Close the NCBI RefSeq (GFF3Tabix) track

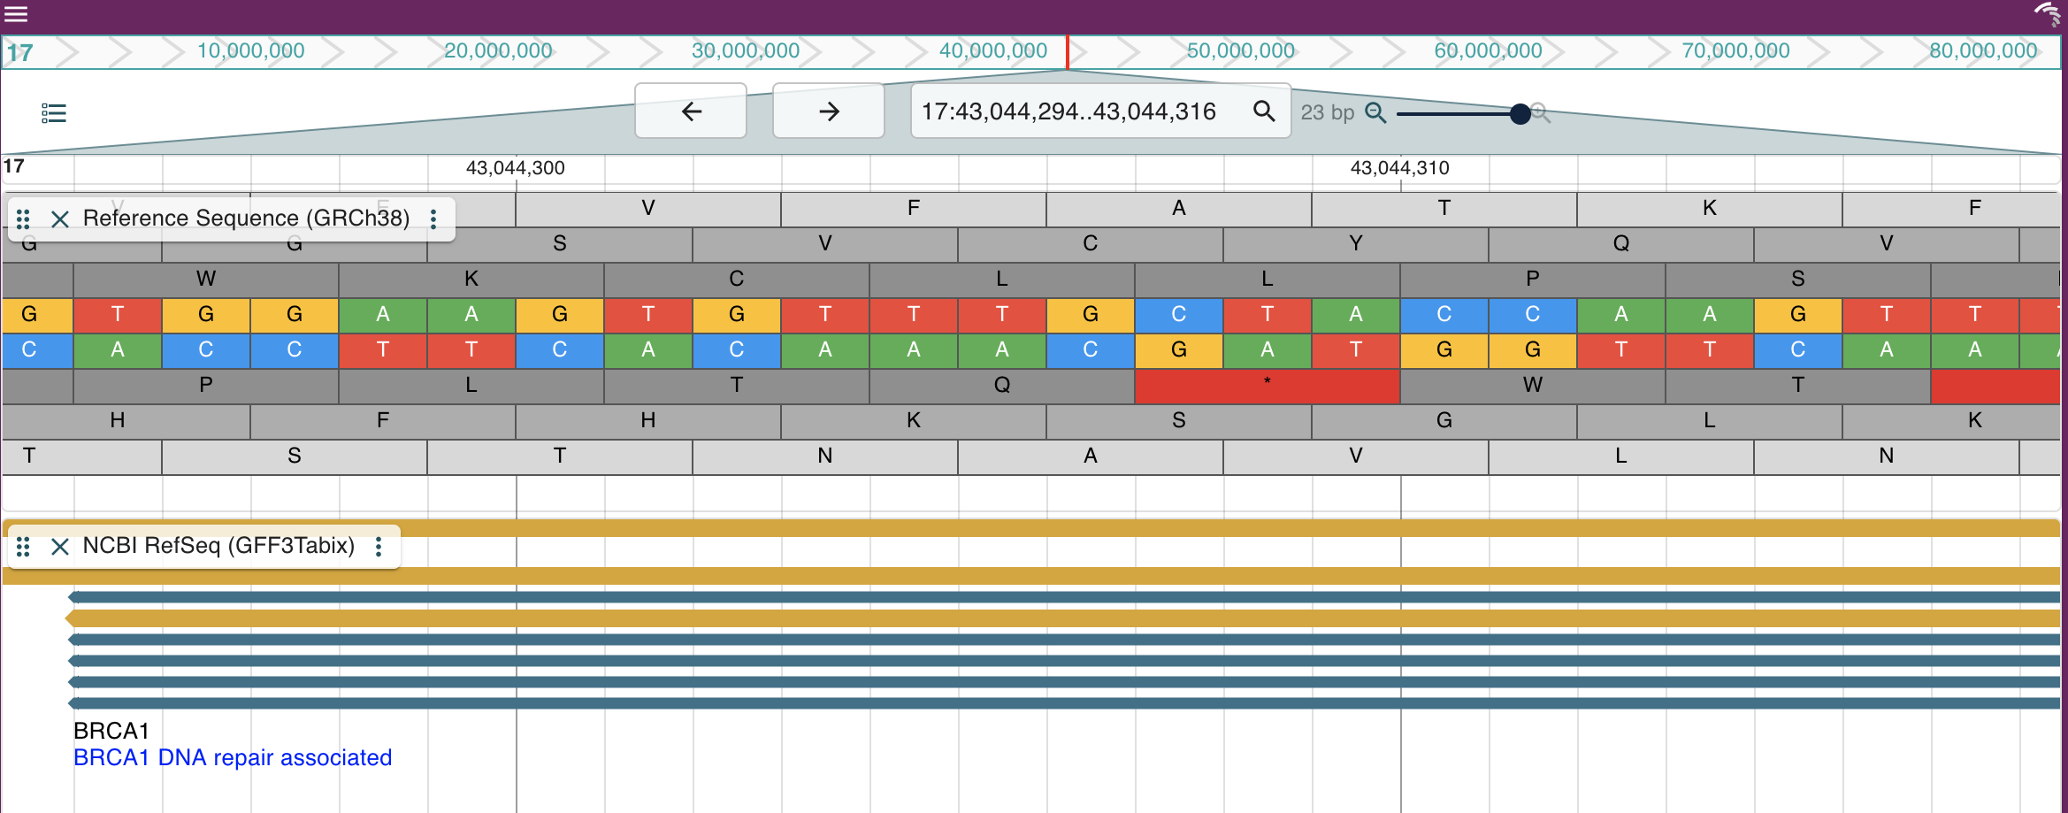pyautogui.click(x=60, y=547)
